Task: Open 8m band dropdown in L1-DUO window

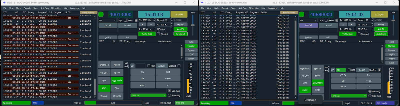Action: [107, 20]
